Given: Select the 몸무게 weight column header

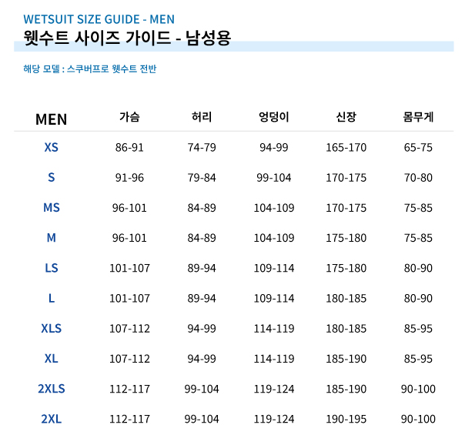Looking at the screenshot, I should click(418, 117).
